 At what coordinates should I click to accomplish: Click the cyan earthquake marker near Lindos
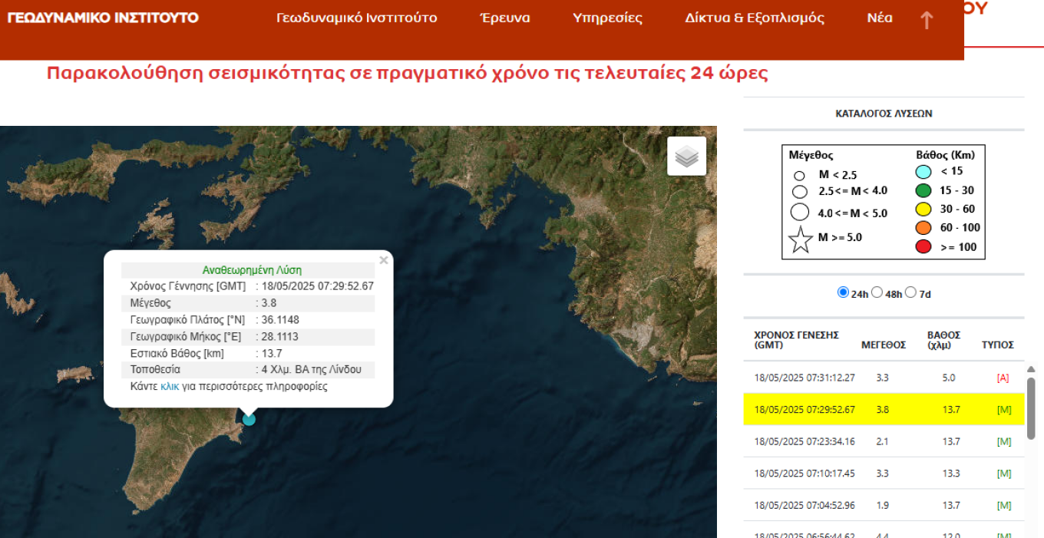(249, 419)
